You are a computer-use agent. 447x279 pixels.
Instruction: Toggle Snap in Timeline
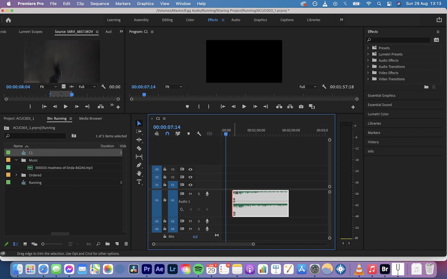tap(167, 134)
